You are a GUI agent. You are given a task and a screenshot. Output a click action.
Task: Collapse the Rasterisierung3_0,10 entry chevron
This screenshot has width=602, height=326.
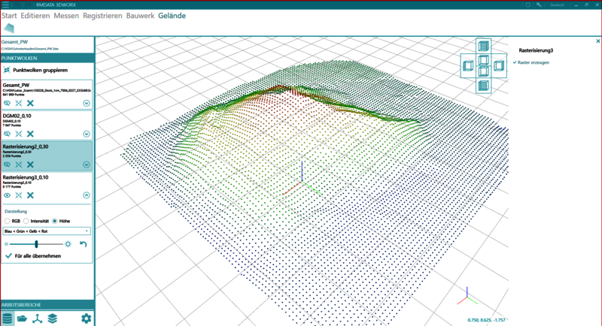87,195
